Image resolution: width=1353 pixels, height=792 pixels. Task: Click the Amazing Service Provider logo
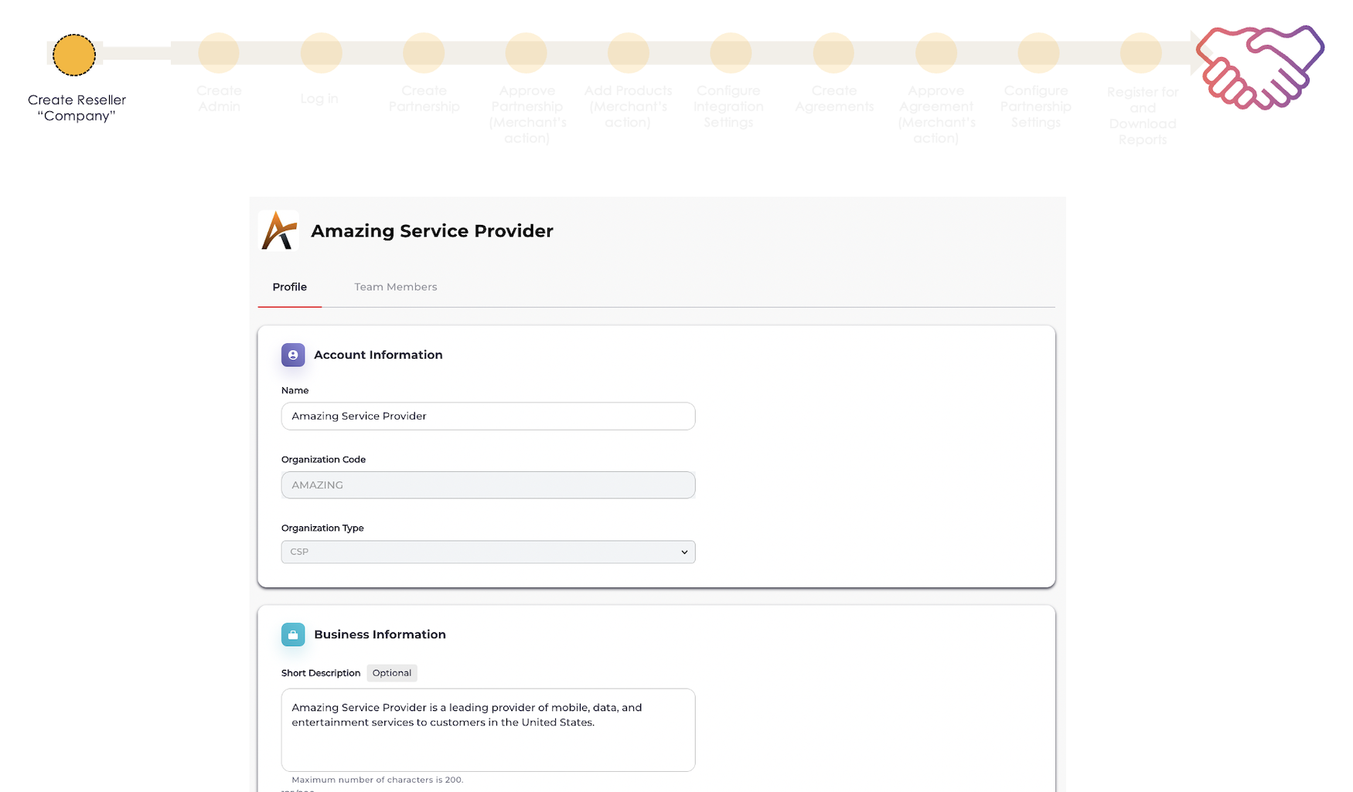pyautogui.click(x=278, y=230)
